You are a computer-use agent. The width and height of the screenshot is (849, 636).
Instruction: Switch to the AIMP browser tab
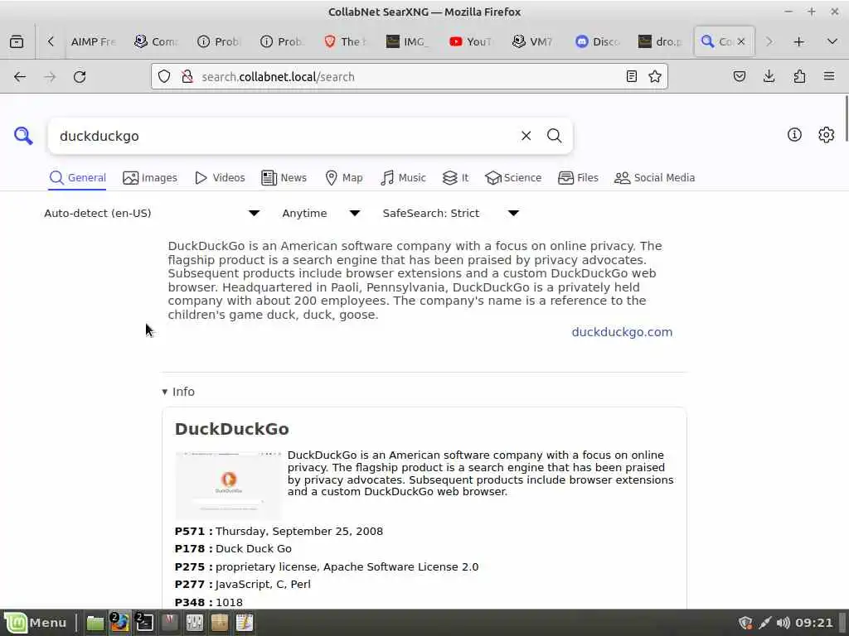coord(93,41)
